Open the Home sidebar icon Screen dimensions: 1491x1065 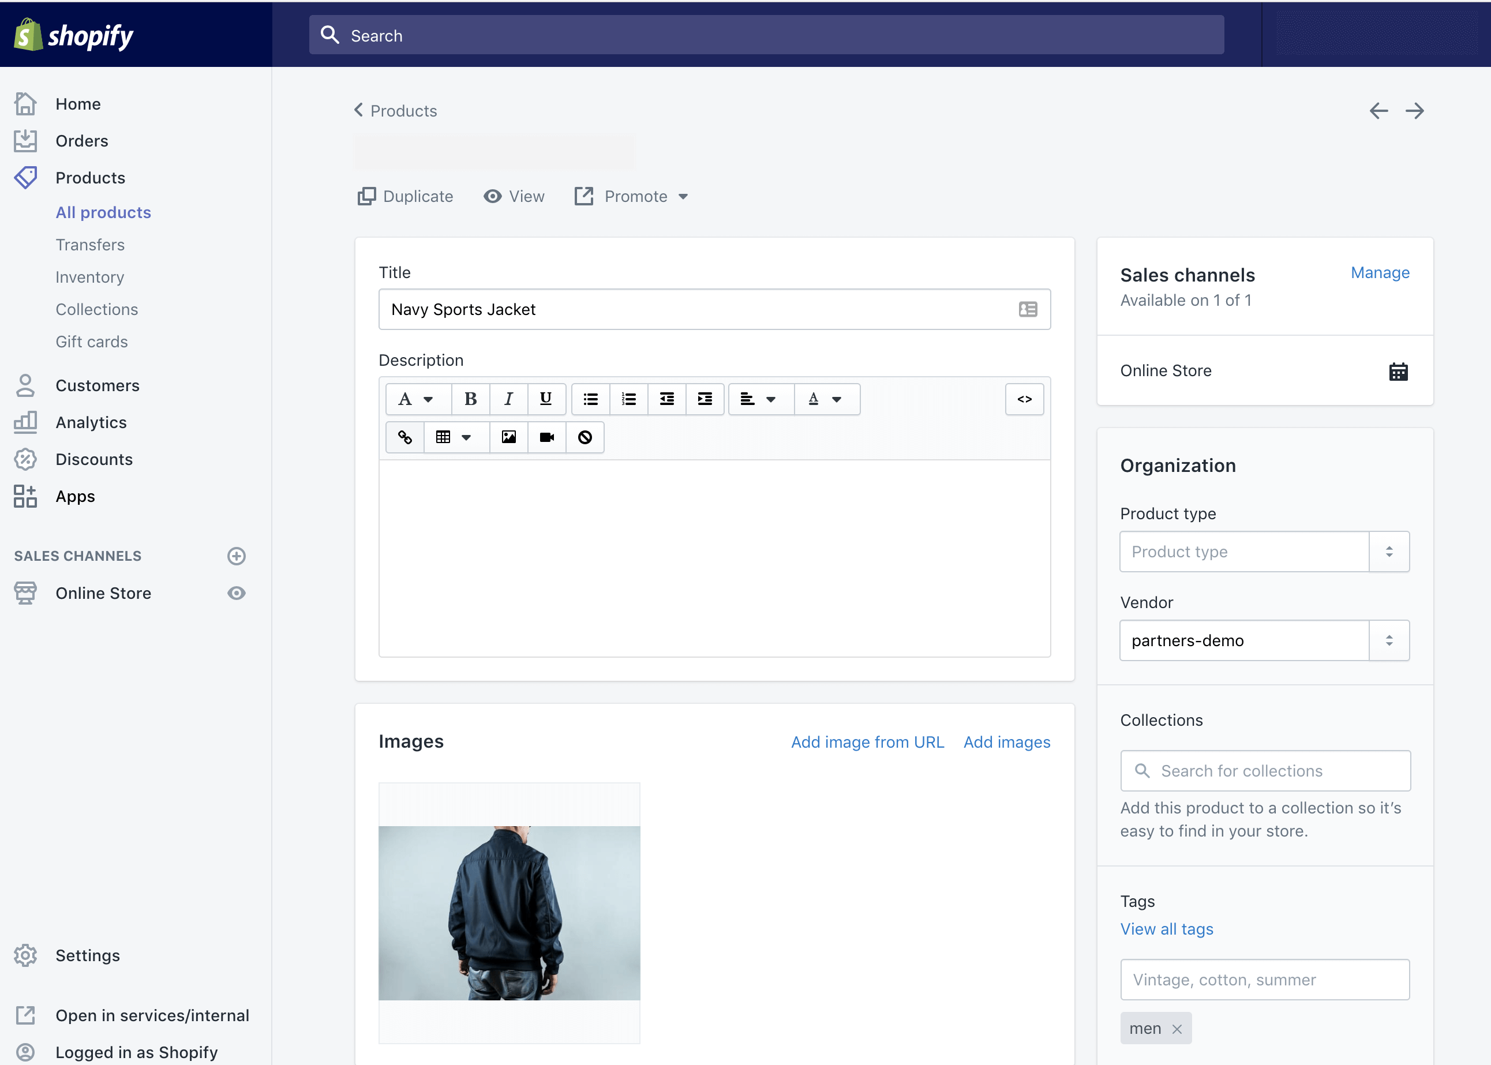(25, 104)
